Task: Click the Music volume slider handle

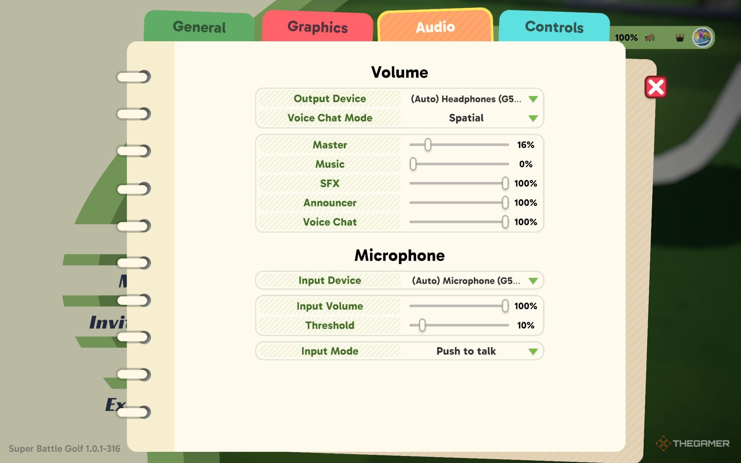Action: 413,164
